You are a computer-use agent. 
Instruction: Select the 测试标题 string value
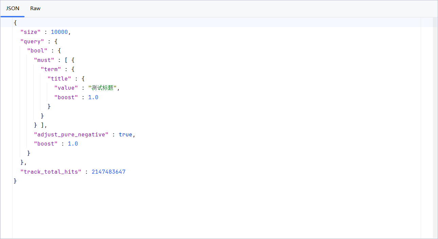(x=102, y=88)
